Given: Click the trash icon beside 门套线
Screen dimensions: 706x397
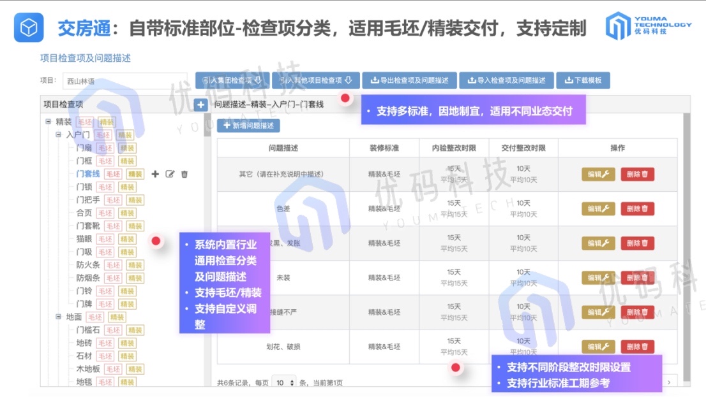Looking at the screenshot, I should [x=184, y=174].
